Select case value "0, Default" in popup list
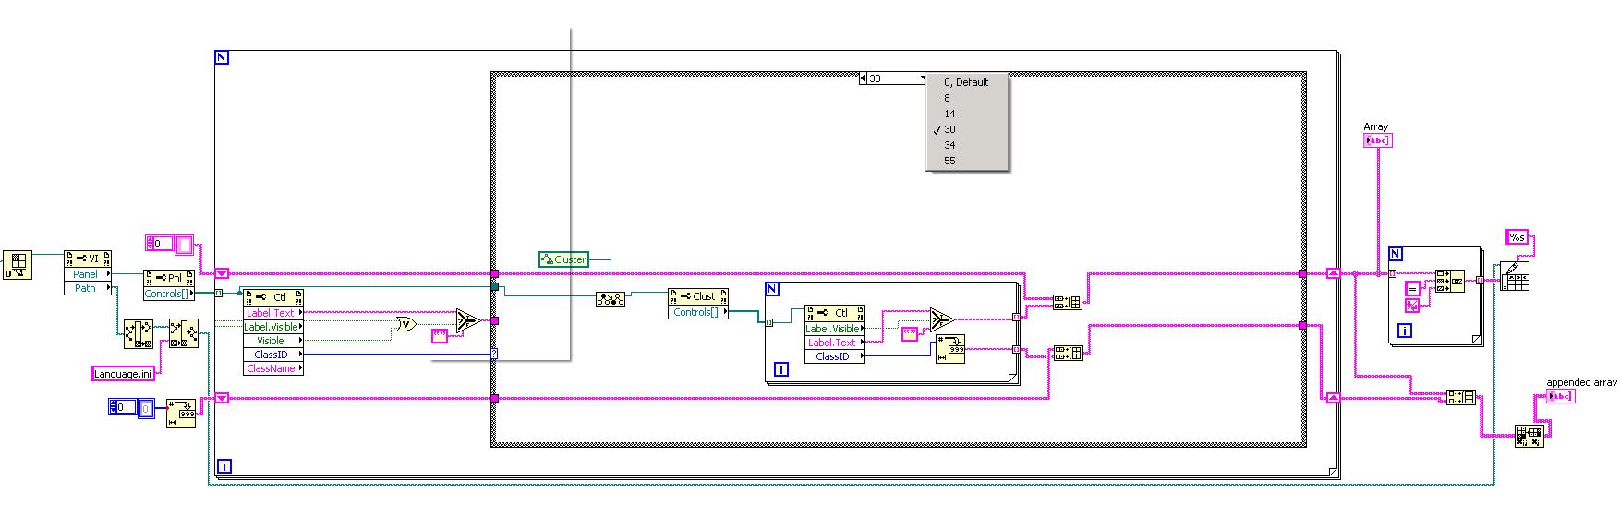This screenshot has width=1620, height=505. (967, 82)
